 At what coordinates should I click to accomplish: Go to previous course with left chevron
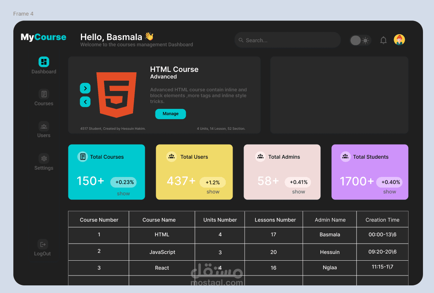tap(85, 102)
